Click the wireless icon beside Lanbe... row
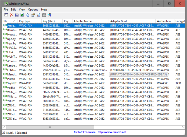The image size is (187, 137). [x=5, y=65]
